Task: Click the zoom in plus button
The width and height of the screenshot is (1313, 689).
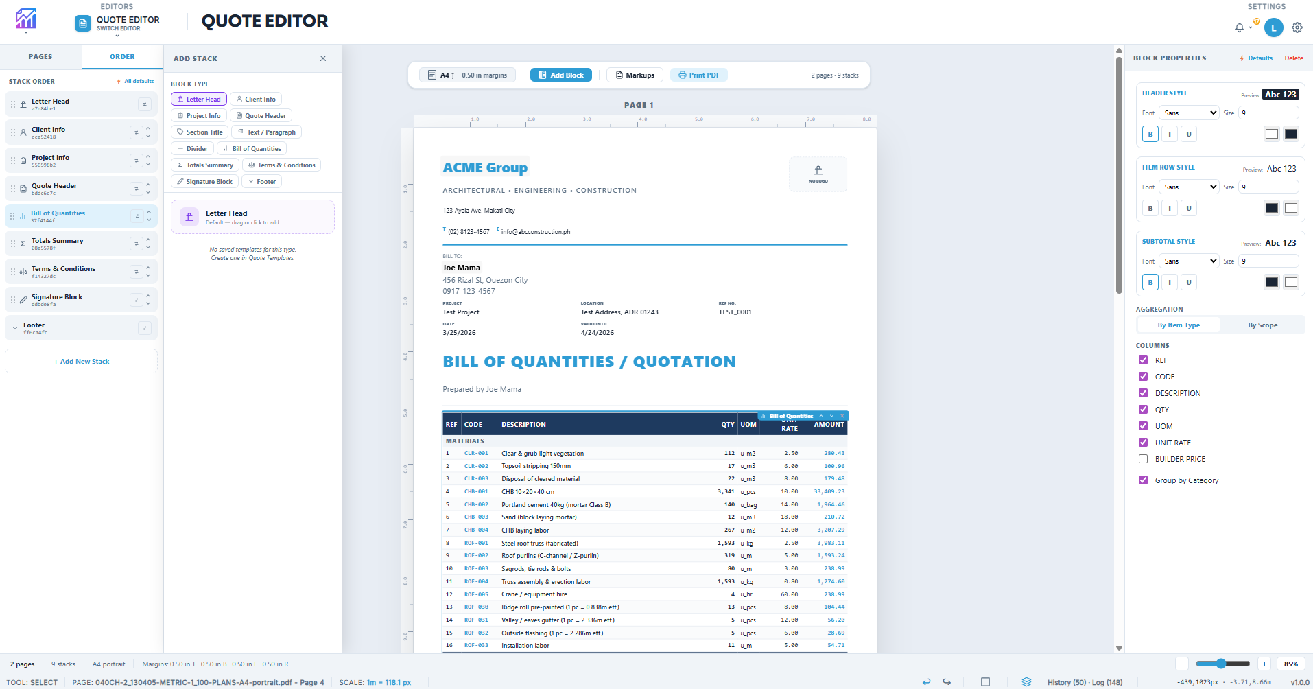Action: (1264, 664)
